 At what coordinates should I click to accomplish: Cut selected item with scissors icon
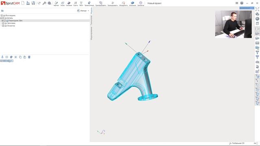tap(16, 57)
